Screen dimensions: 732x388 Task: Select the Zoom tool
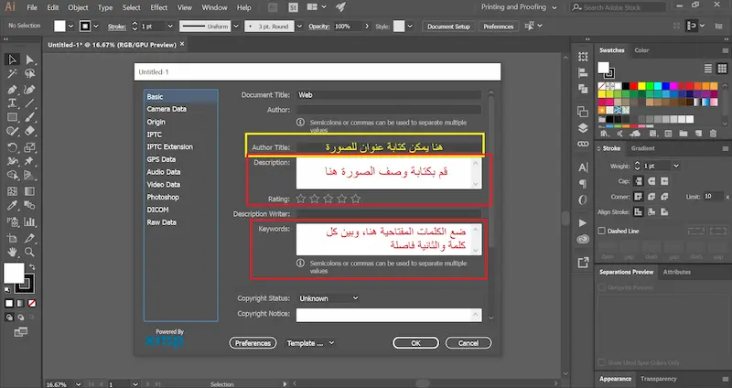(30, 253)
